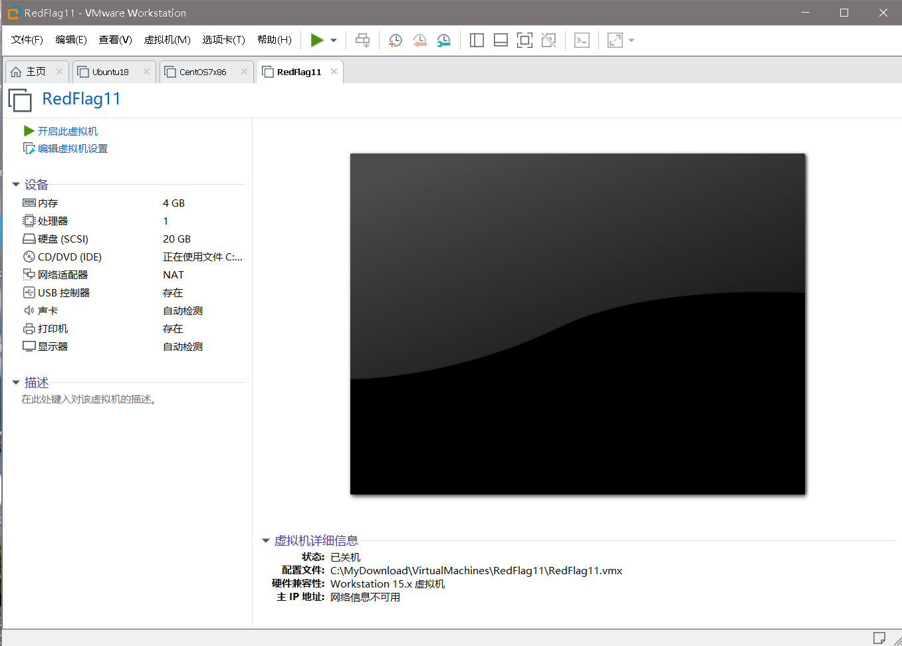Open the snapshot manager toolbar icon
This screenshot has height=646, width=902.
click(443, 41)
